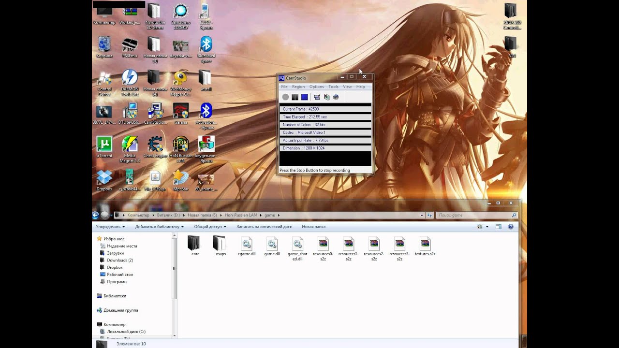Click Записать на оптический диск button
Image resolution: width=619 pixels, height=348 pixels.
pyautogui.click(x=264, y=227)
